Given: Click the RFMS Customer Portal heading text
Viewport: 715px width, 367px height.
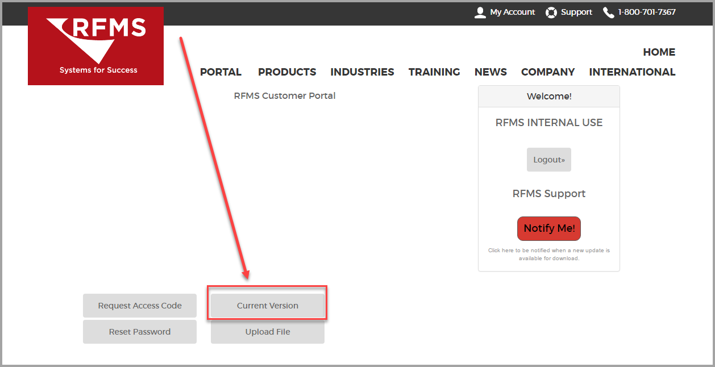Looking at the screenshot, I should point(285,96).
